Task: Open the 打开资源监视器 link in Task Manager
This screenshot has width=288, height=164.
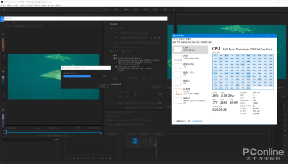Action: 196,121
